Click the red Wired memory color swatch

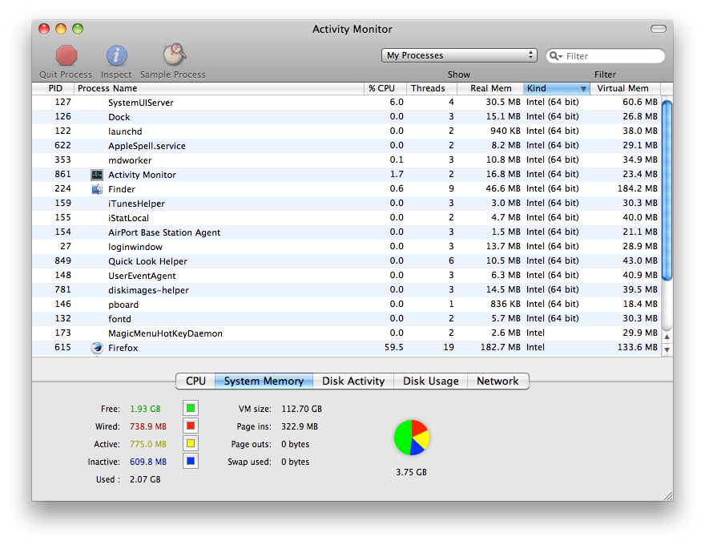[x=191, y=426]
